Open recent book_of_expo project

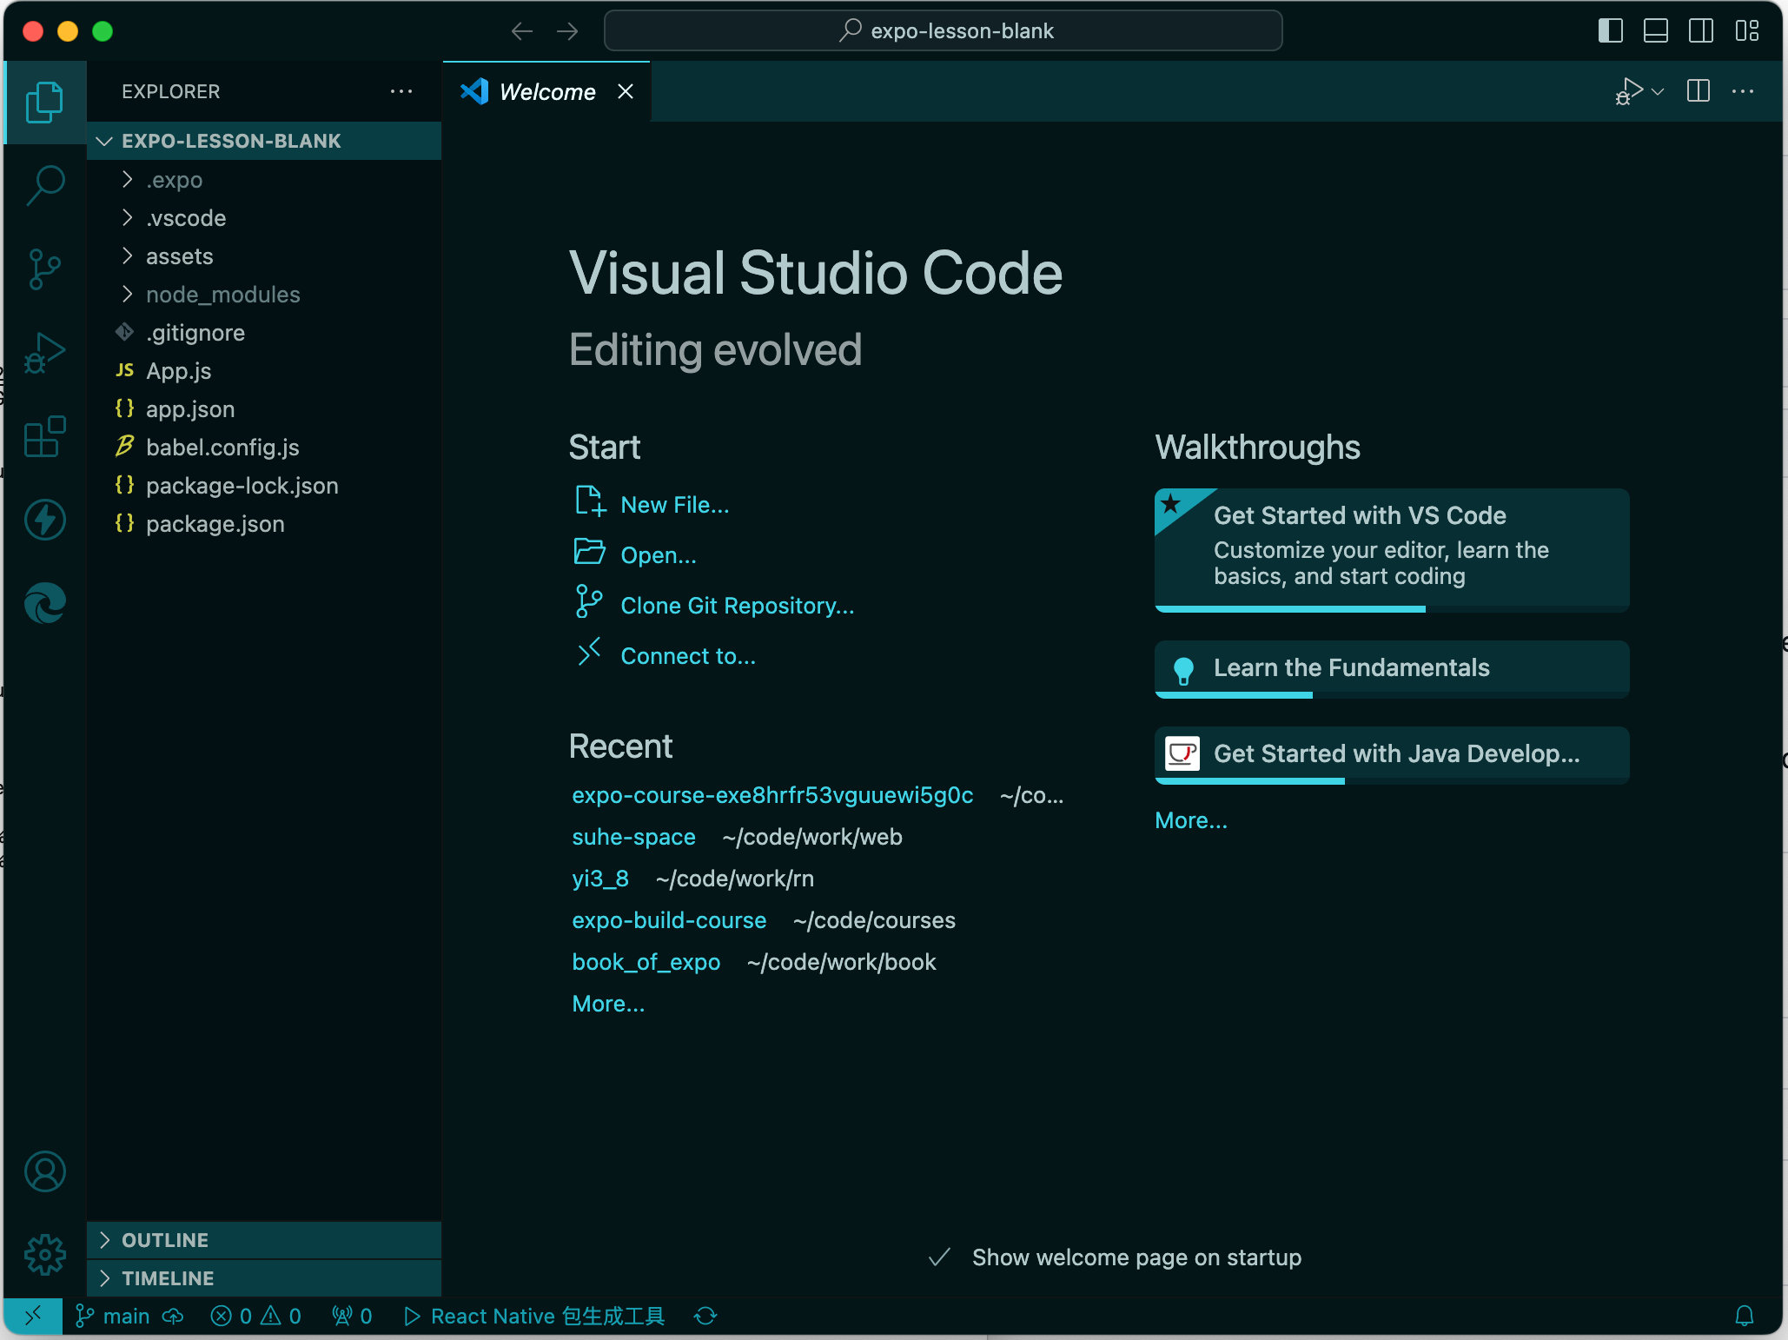[x=646, y=962]
